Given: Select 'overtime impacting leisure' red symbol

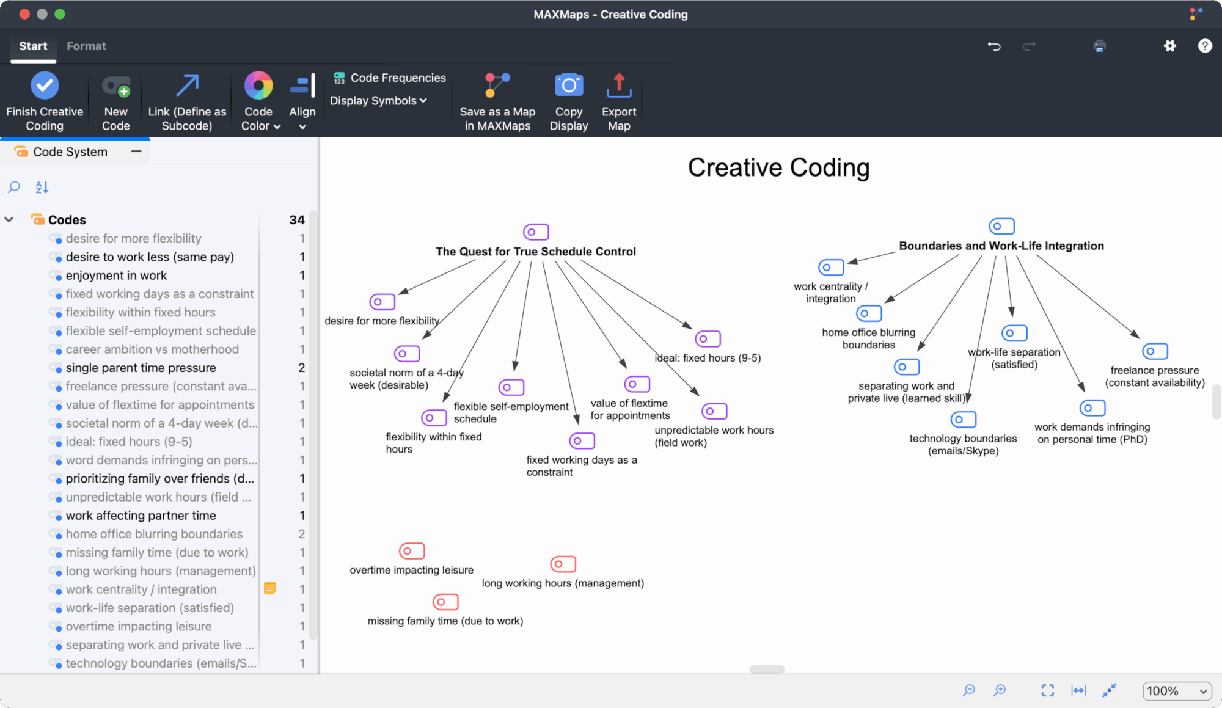Looking at the screenshot, I should (x=412, y=551).
